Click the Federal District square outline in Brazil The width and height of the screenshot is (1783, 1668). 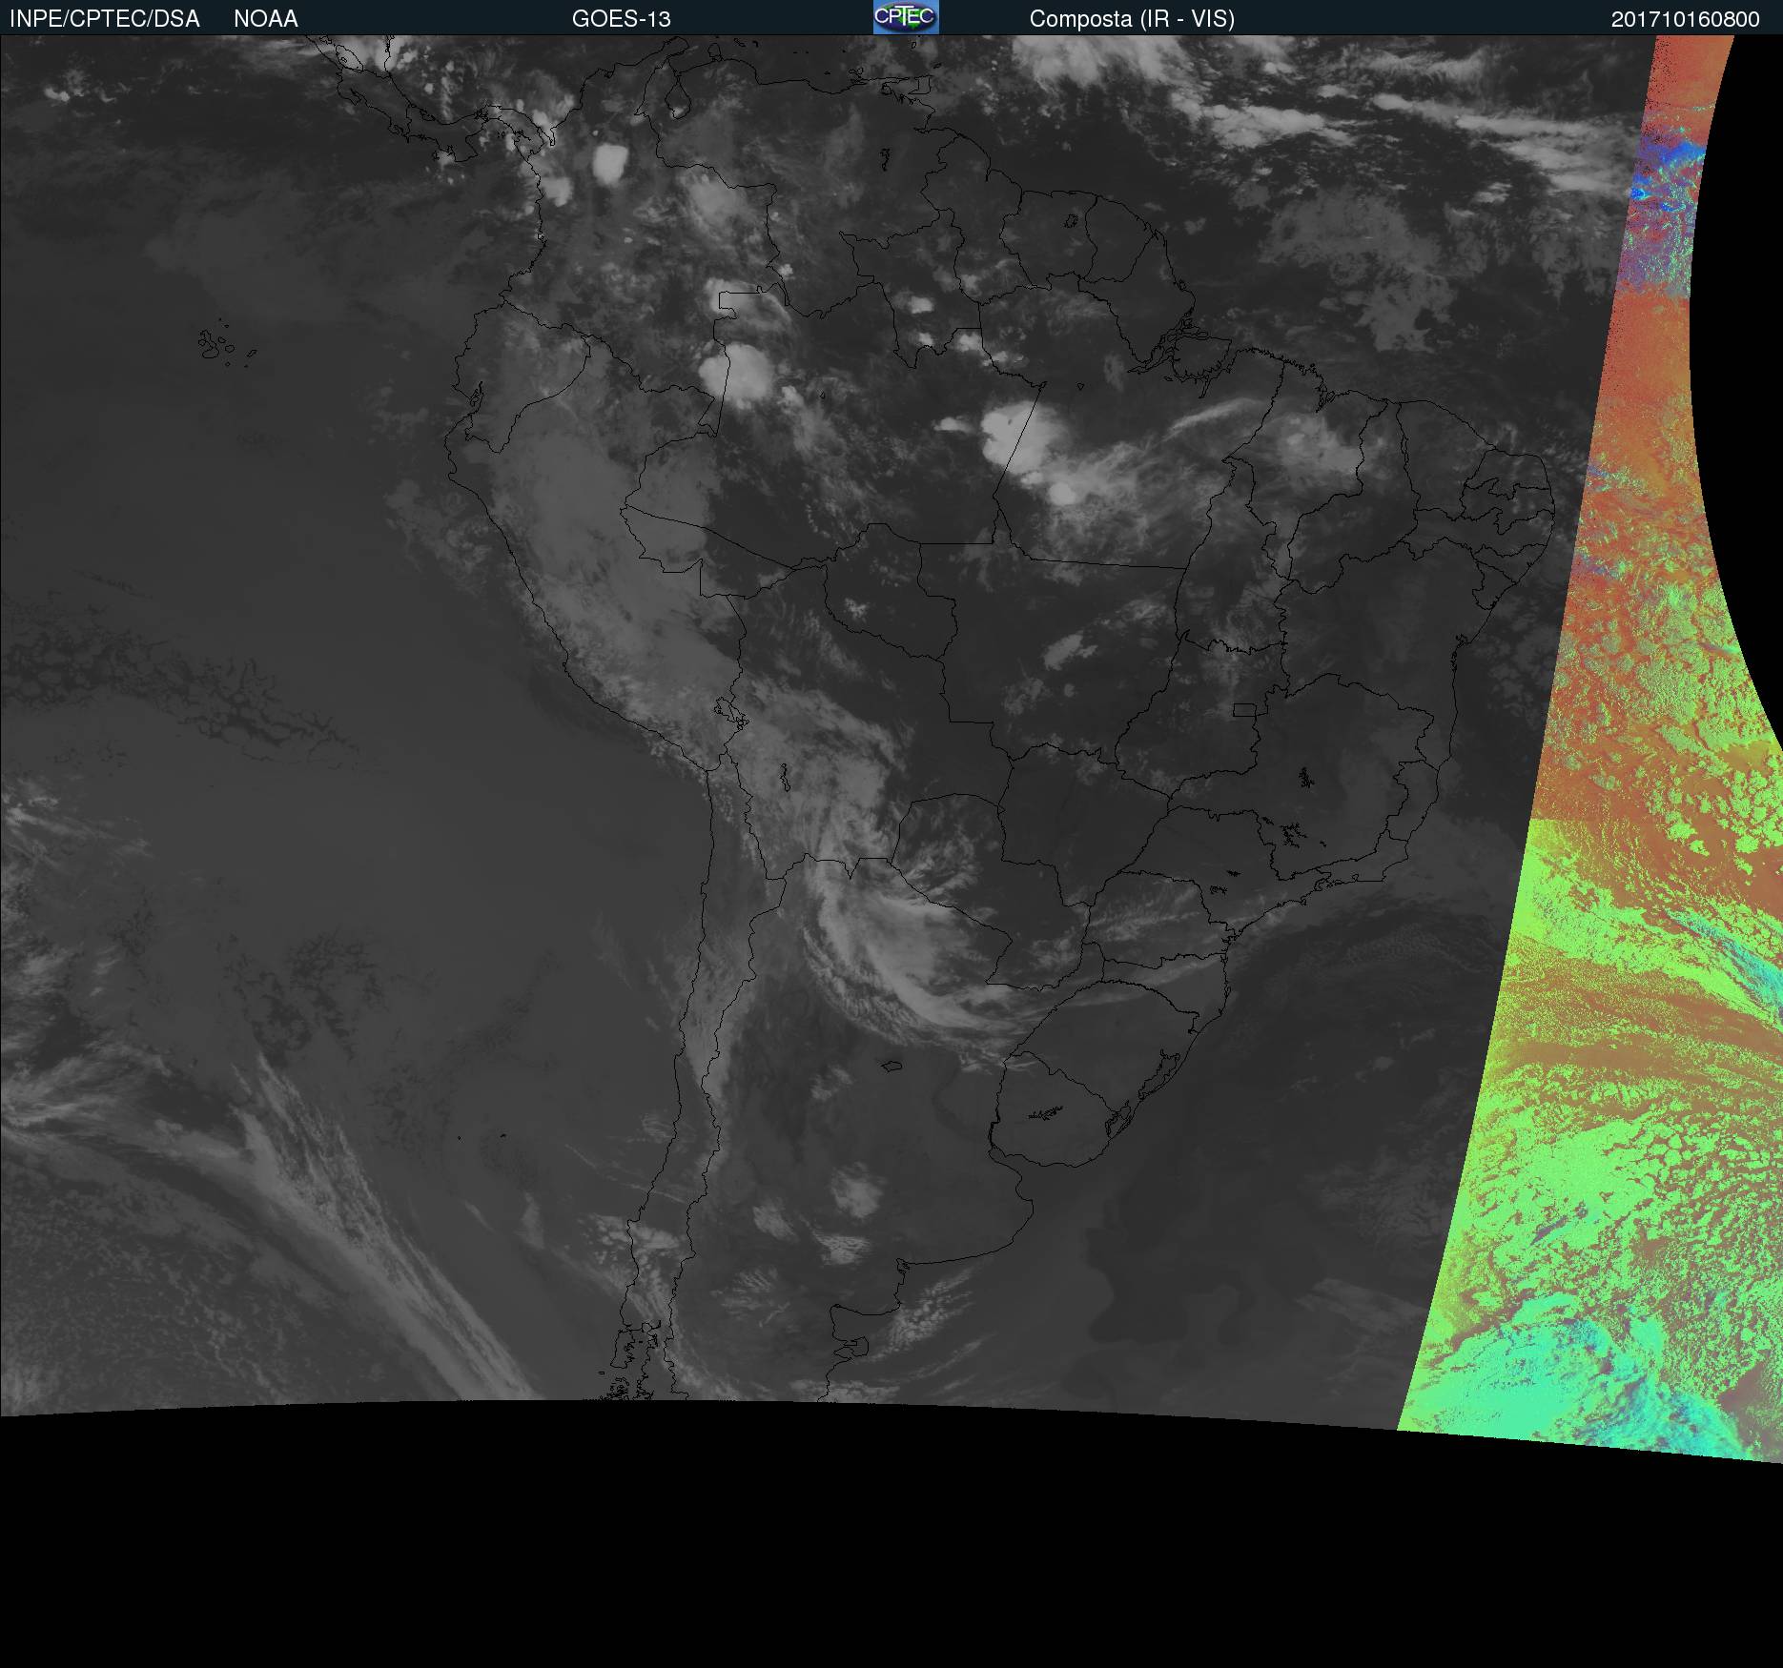[x=1244, y=709]
